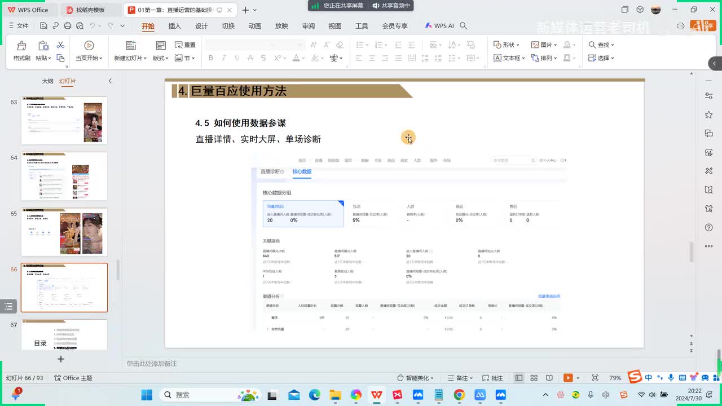Open Google Chrome from the taskbar
Viewport: 722px width, 406px height.
click(459, 395)
